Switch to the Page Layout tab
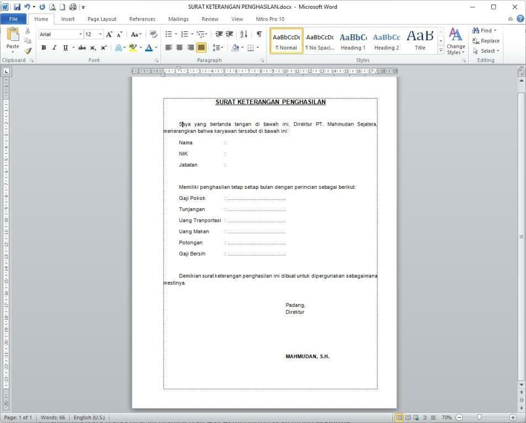Viewport: 526px width, 423px height. (102, 19)
